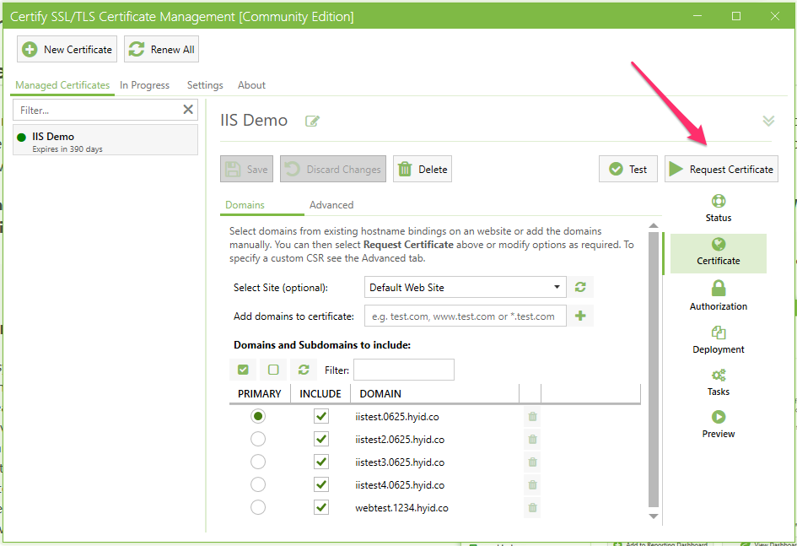Click the Save button
Screen dimensions: 797x546
(246, 169)
